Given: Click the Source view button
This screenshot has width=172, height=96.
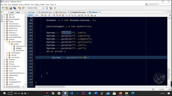Looking at the screenshot, I should [x=30, y=15].
